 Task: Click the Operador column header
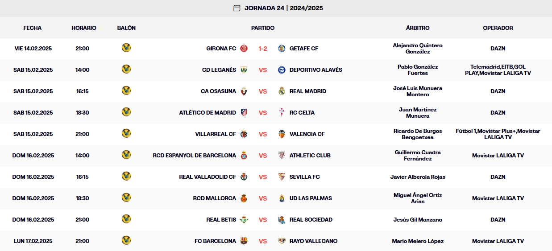[x=498, y=28]
